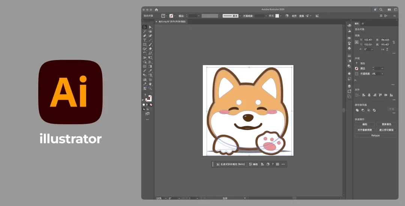405x206 pixels.
Task: Click the X coordinate field showing 102.401
Action: point(368,39)
